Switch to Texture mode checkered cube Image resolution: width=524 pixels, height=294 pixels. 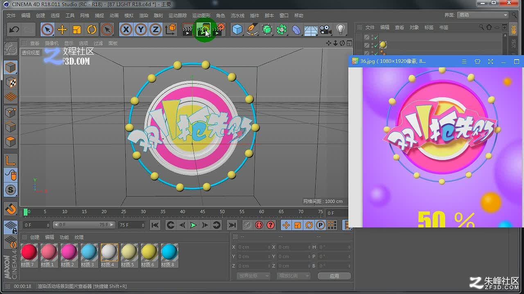point(11,82)
